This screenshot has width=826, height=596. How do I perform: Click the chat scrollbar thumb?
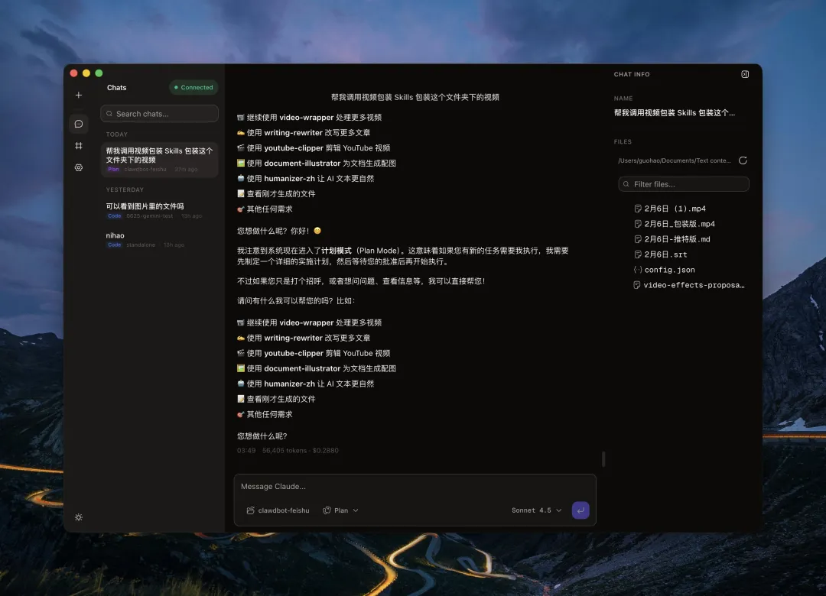pyautogui.click(x=603, y=458)
